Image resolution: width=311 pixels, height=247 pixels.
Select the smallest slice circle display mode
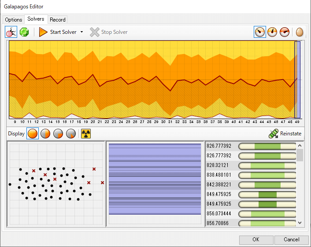pos(71,134)
